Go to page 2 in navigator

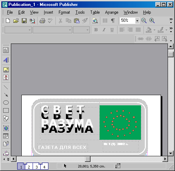click(x=29, y=167)
